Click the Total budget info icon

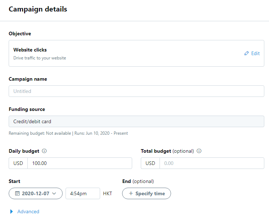click(199, 151)
